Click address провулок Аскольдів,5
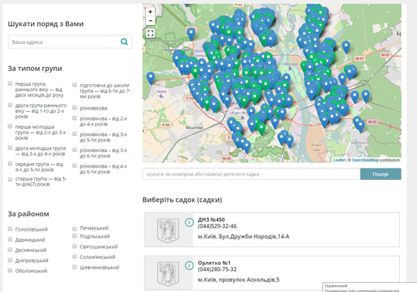The image size is (417, 292). tap(249, 280)
